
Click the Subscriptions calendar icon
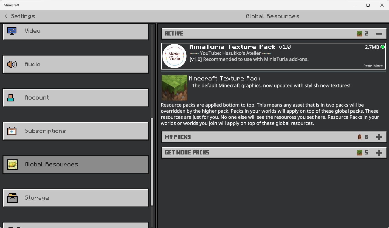(12, 131)
